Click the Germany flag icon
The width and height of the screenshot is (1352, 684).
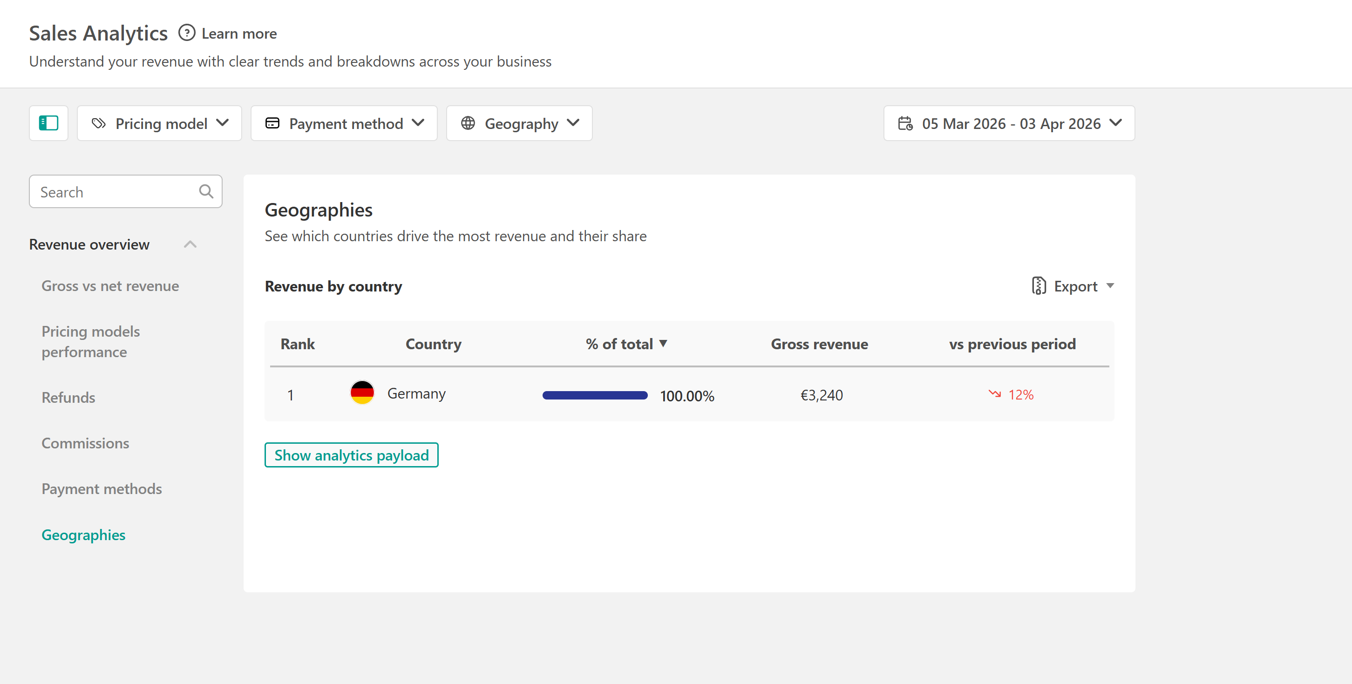point(361,393)
